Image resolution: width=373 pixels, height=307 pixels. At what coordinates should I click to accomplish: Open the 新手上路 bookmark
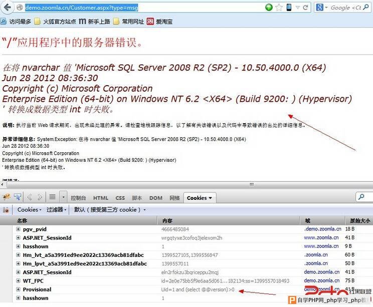click(x=94, y=22)
